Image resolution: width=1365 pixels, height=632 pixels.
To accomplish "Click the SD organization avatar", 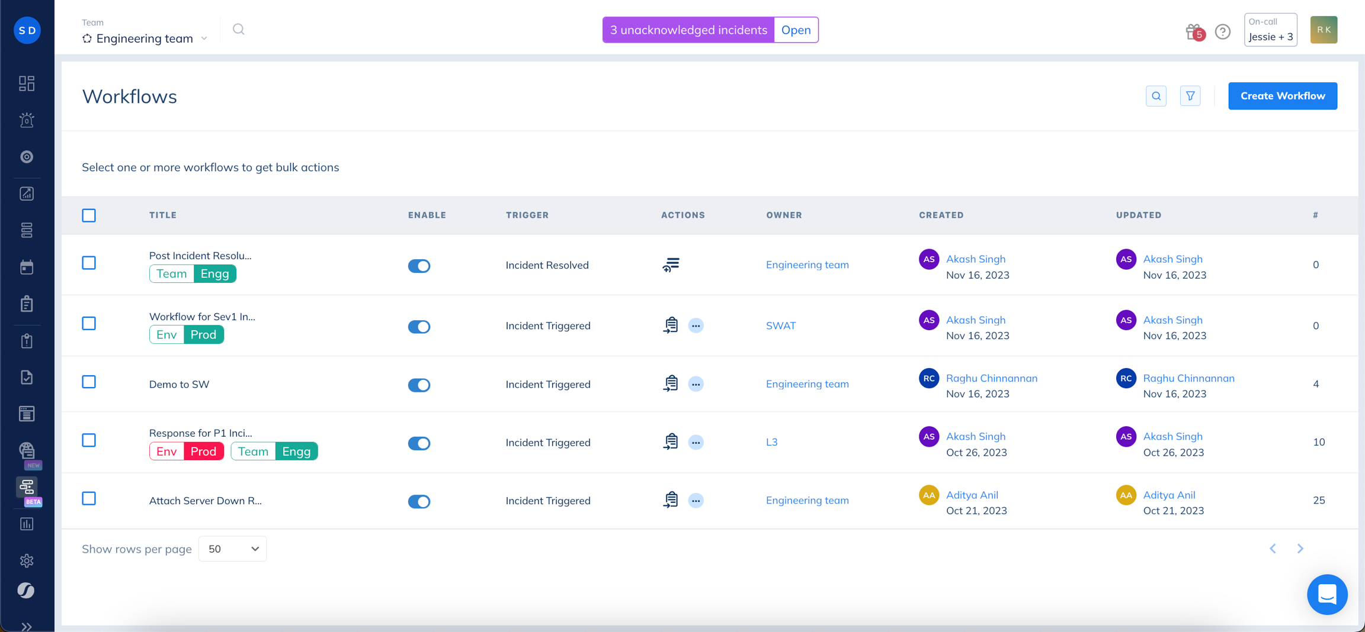I will 27,30.
